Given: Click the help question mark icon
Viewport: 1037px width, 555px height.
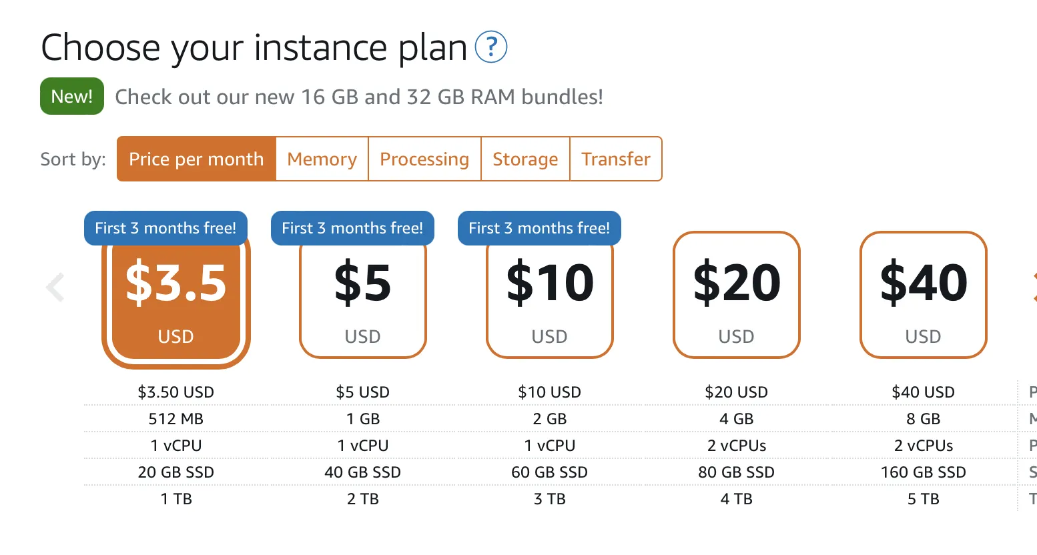Looking at the screenshot, I should point(490,47).
